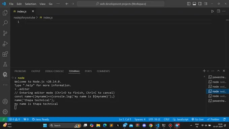Create a new terminal with plus icon
229x129 pixels.
[x=204, y=71]
